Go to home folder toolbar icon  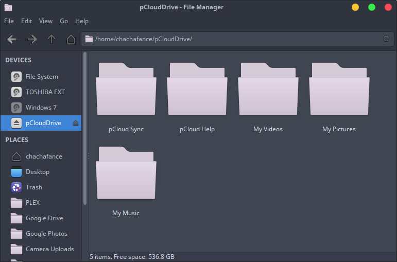pos(71,39)
